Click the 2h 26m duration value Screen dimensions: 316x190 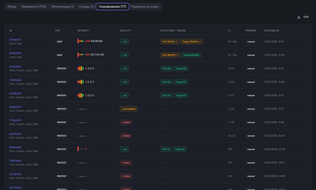coord(232,42)
